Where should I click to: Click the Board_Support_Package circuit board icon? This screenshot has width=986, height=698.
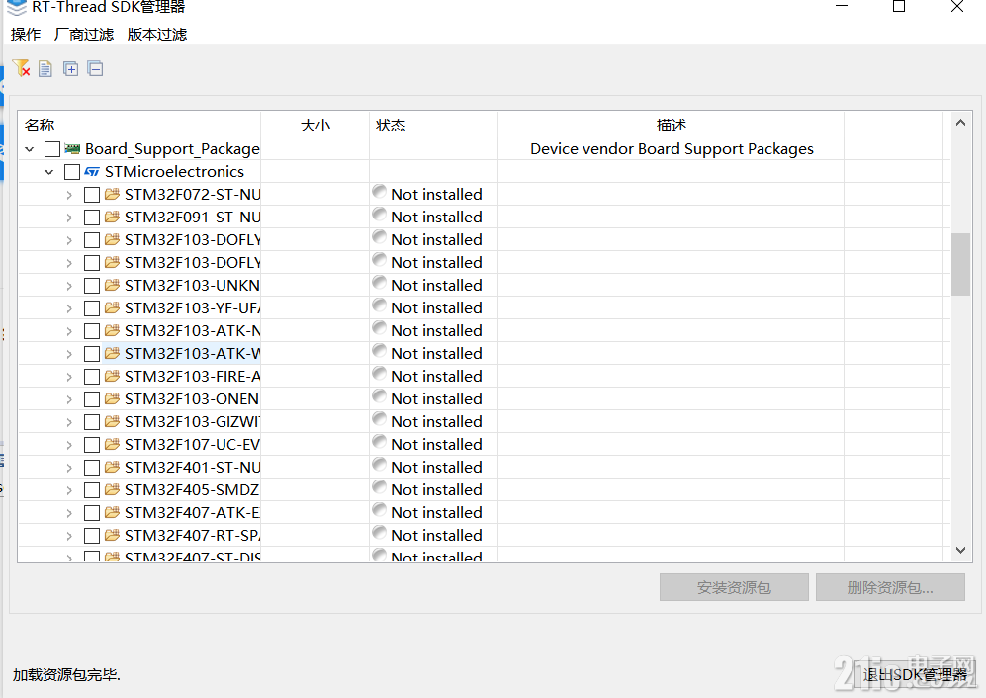click(72, 149)
